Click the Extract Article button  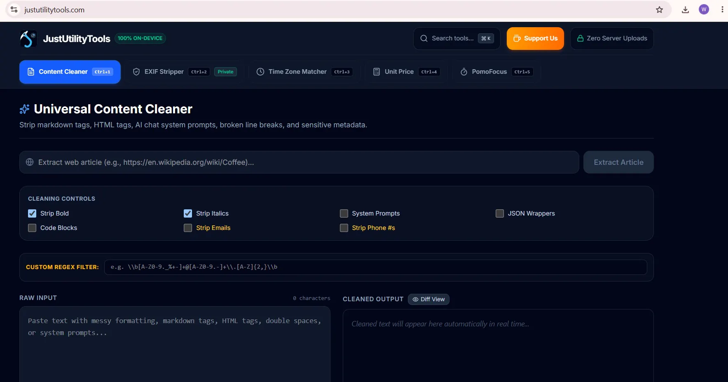click(x=618, y=162)
